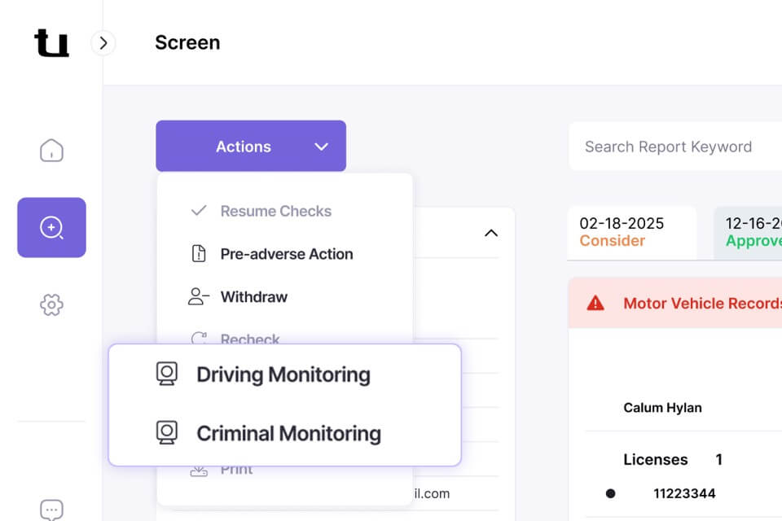Image resolution: width=782 pixels, height=521 pixels.
Task: Open the chat support icon
Action: pyautogui.click(x=51, y=510)
